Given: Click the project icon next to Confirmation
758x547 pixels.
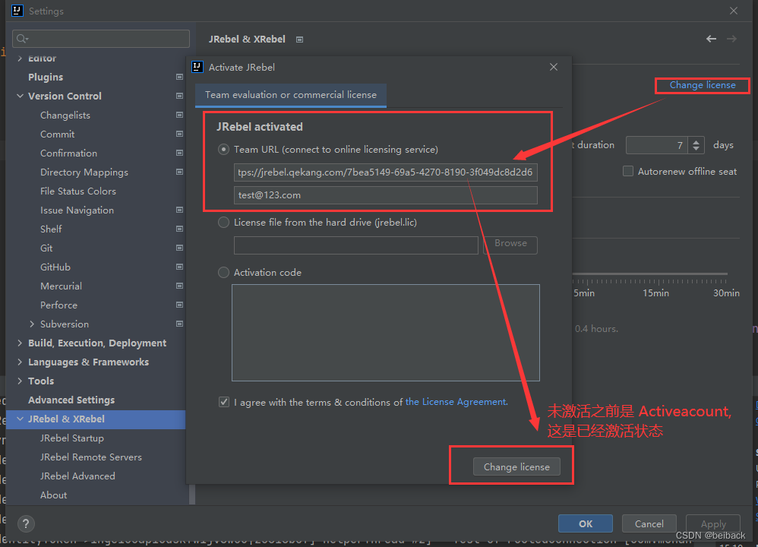Looking at the screenshot, I should pos(179,153).
